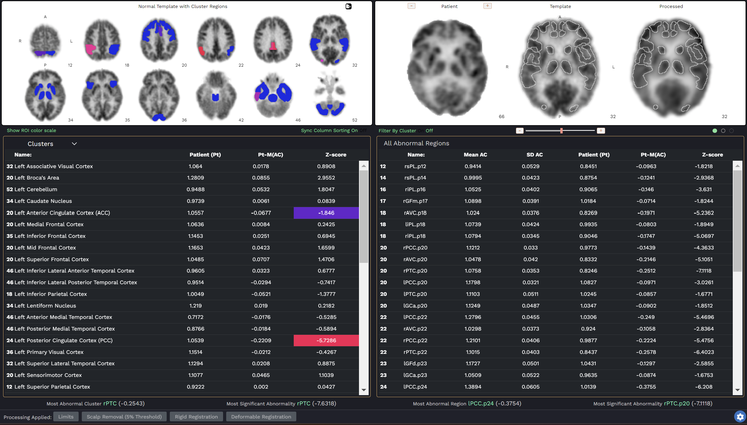This screenshot has width=747, height=425.
Task: Click the plus button beside Patient label
Action: pos(487,6)
